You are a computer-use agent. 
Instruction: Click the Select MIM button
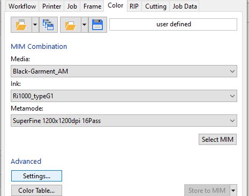point(217,139)
